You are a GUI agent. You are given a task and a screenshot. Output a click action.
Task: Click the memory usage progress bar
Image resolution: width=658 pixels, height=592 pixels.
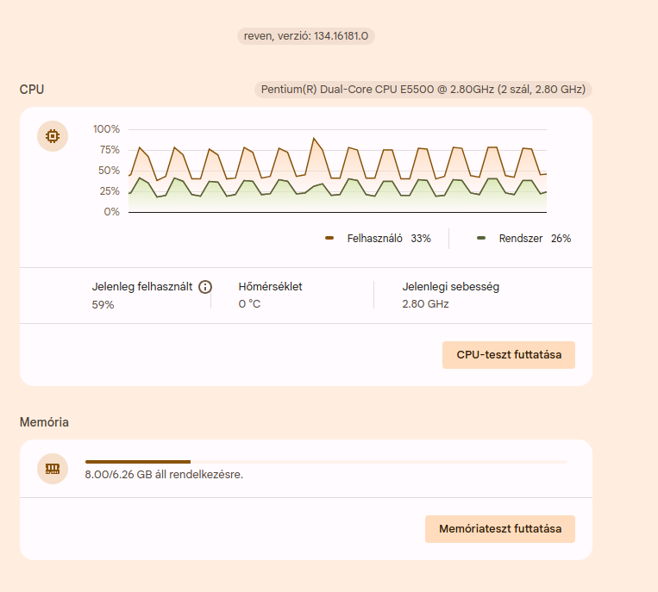click(x=326, y=462)
